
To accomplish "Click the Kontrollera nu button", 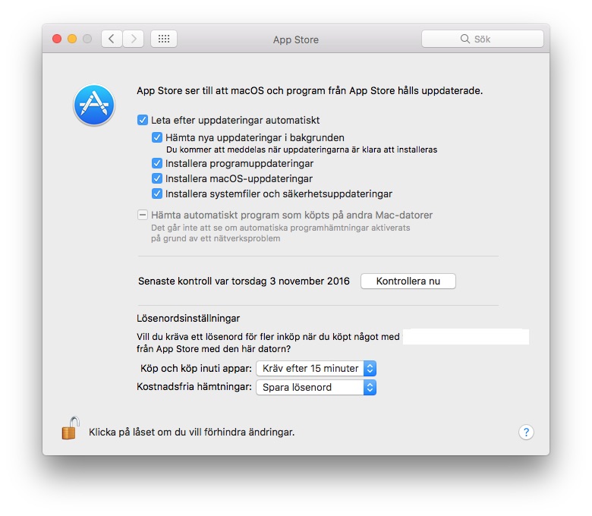I will (408, 282).
